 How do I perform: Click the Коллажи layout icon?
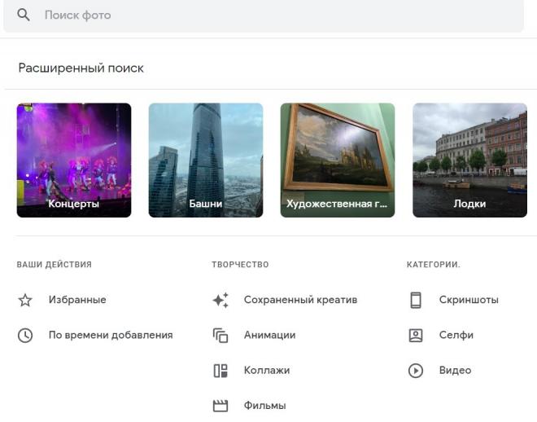[x=220, y=371]
